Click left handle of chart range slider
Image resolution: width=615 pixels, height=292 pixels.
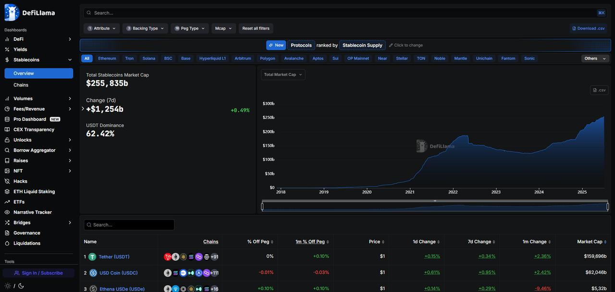point(262,207)
